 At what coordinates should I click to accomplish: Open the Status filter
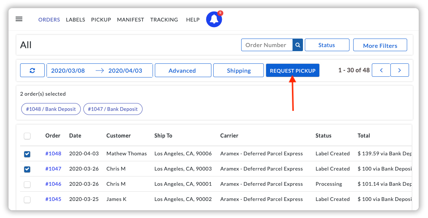(327, 45)
